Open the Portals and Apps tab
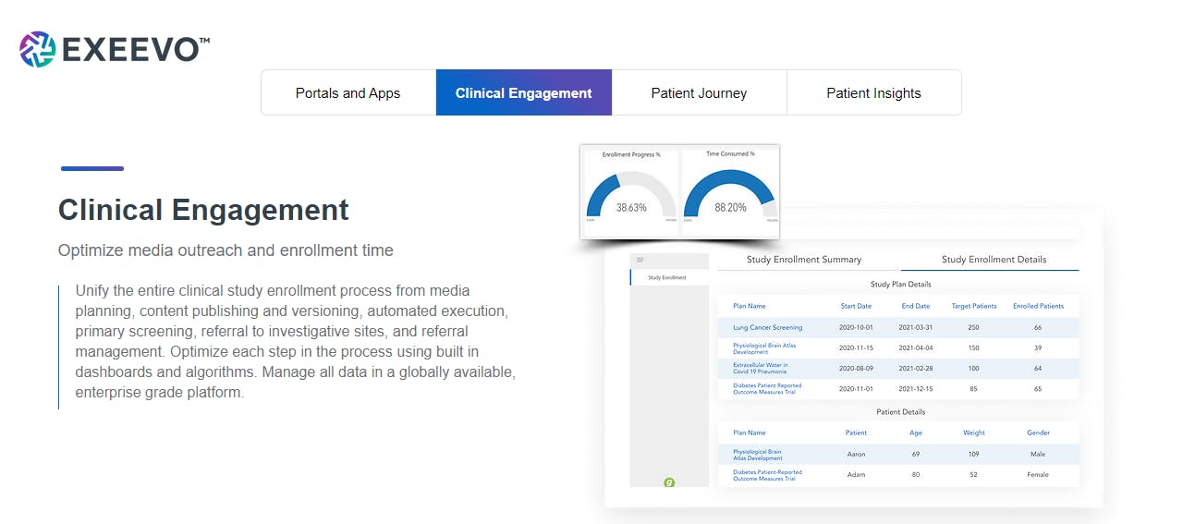The width and height of the screenshot is (1183, 524). 348,93
